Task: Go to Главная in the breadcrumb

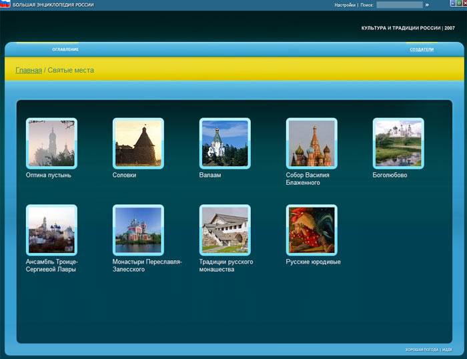Action: (29, 70)
